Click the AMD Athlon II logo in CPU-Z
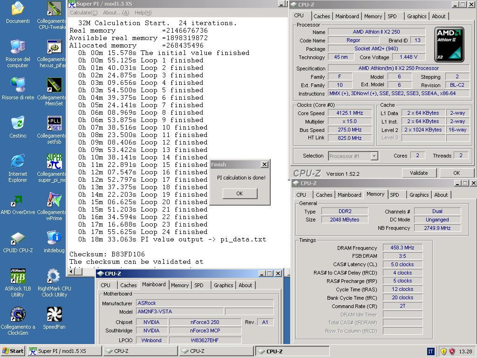The width and height of the screenshot is (477, 358). click(449, 44)
